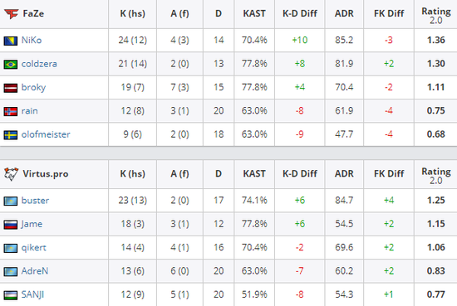
Task: Click the Virtus.pro team logo icon
Action: point(12,174)
